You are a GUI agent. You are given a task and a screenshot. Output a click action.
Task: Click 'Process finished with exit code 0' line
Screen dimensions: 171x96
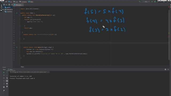point(22,78)
